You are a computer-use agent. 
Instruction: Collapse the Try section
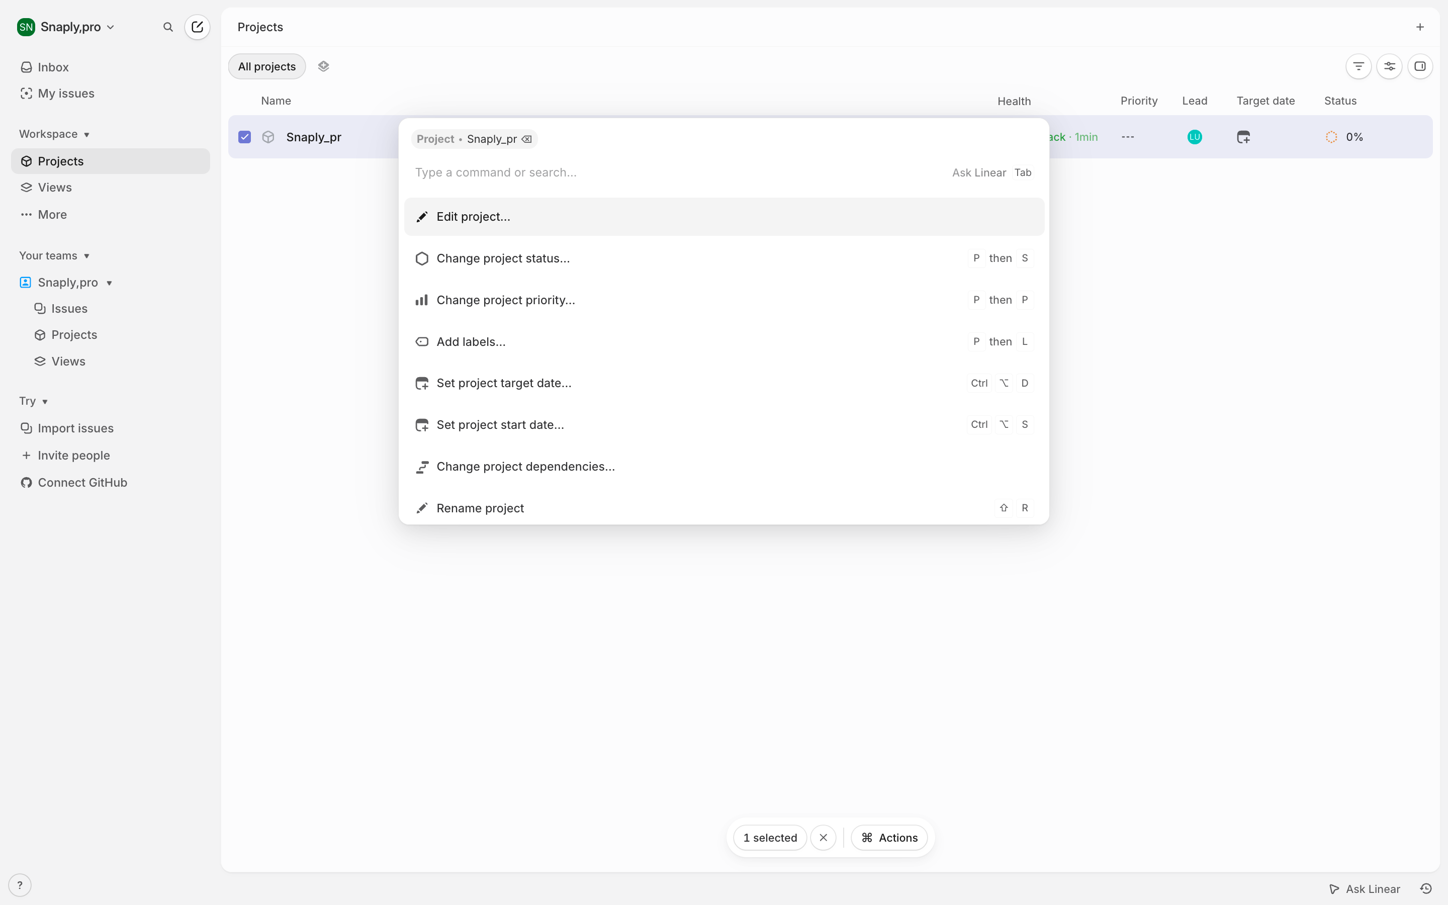(x=33, y=401)
